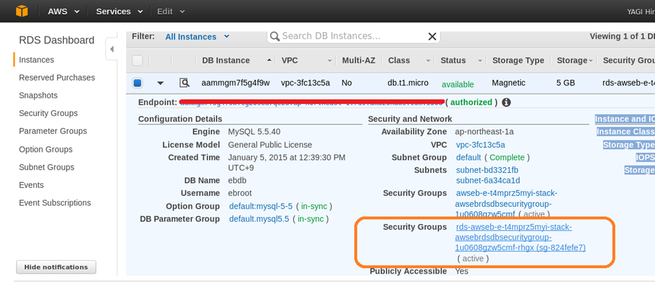Open Parameter Groups in the sidebar
The width and height of the screenshot is (655, 282).
(53, 131)
